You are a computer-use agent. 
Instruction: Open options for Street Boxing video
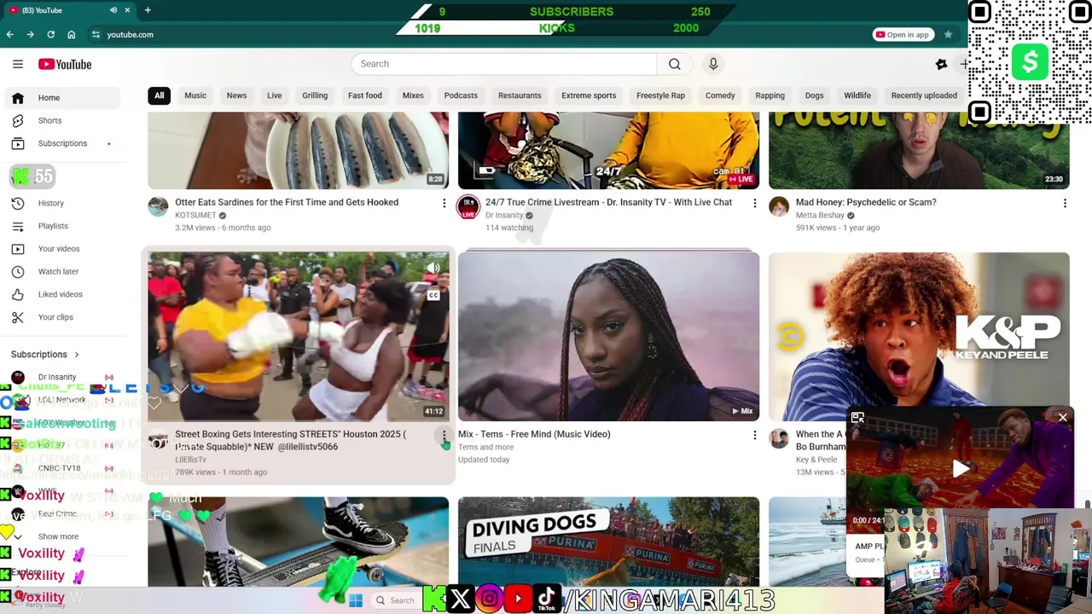(444, 437)
